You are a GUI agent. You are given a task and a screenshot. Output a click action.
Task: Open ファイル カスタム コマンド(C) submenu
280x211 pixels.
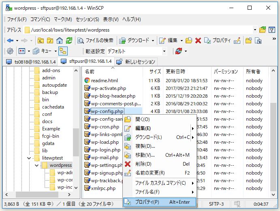click(x=160, y=183)
